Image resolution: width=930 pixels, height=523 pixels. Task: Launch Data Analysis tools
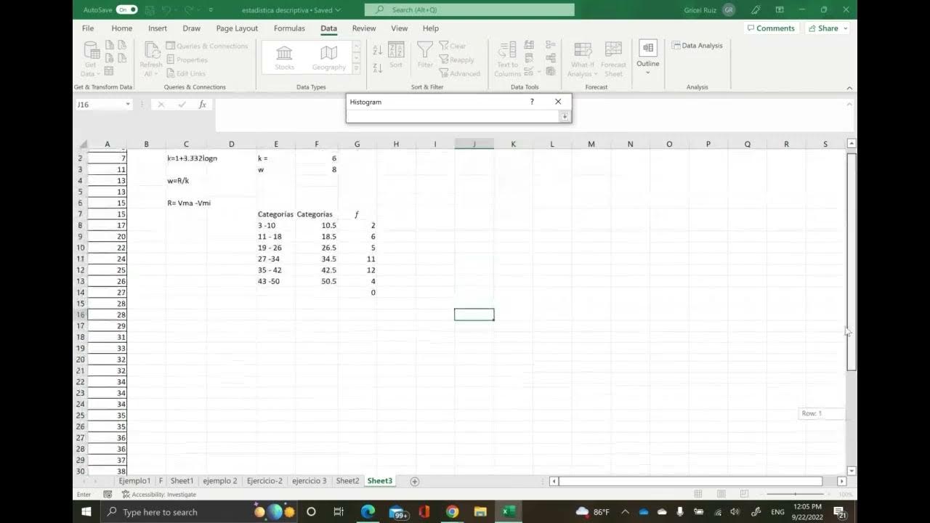point(697,45)
